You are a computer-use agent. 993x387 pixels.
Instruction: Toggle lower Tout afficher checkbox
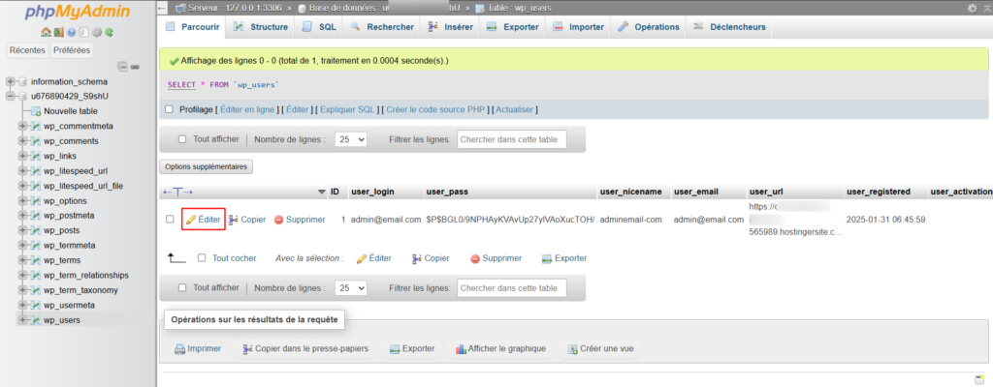tap(182, 287)
